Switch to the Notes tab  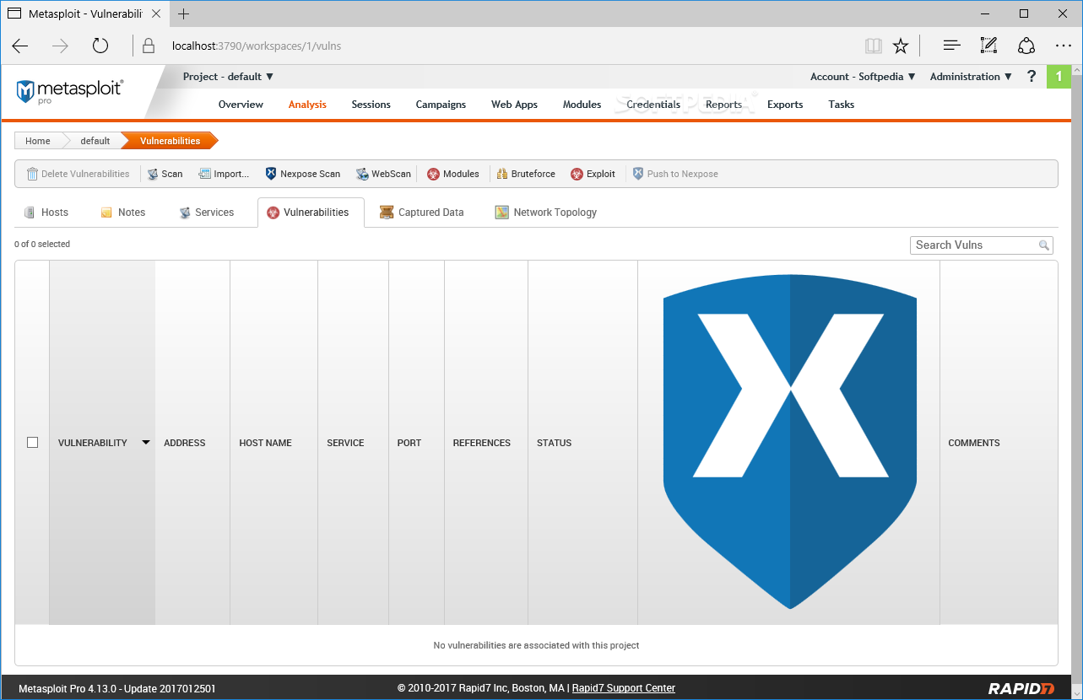pos(123,213)
